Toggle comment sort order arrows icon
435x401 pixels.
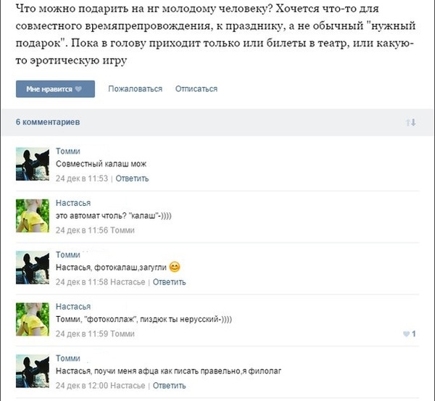tap(411, 123)
